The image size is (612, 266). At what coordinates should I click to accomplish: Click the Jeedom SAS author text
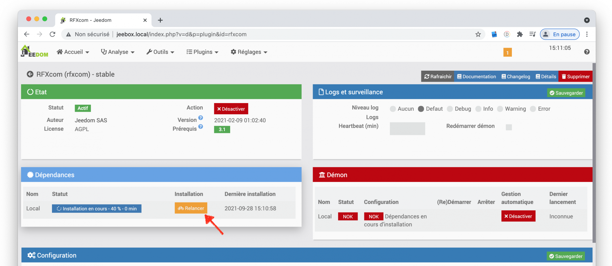tap(91, 120)
